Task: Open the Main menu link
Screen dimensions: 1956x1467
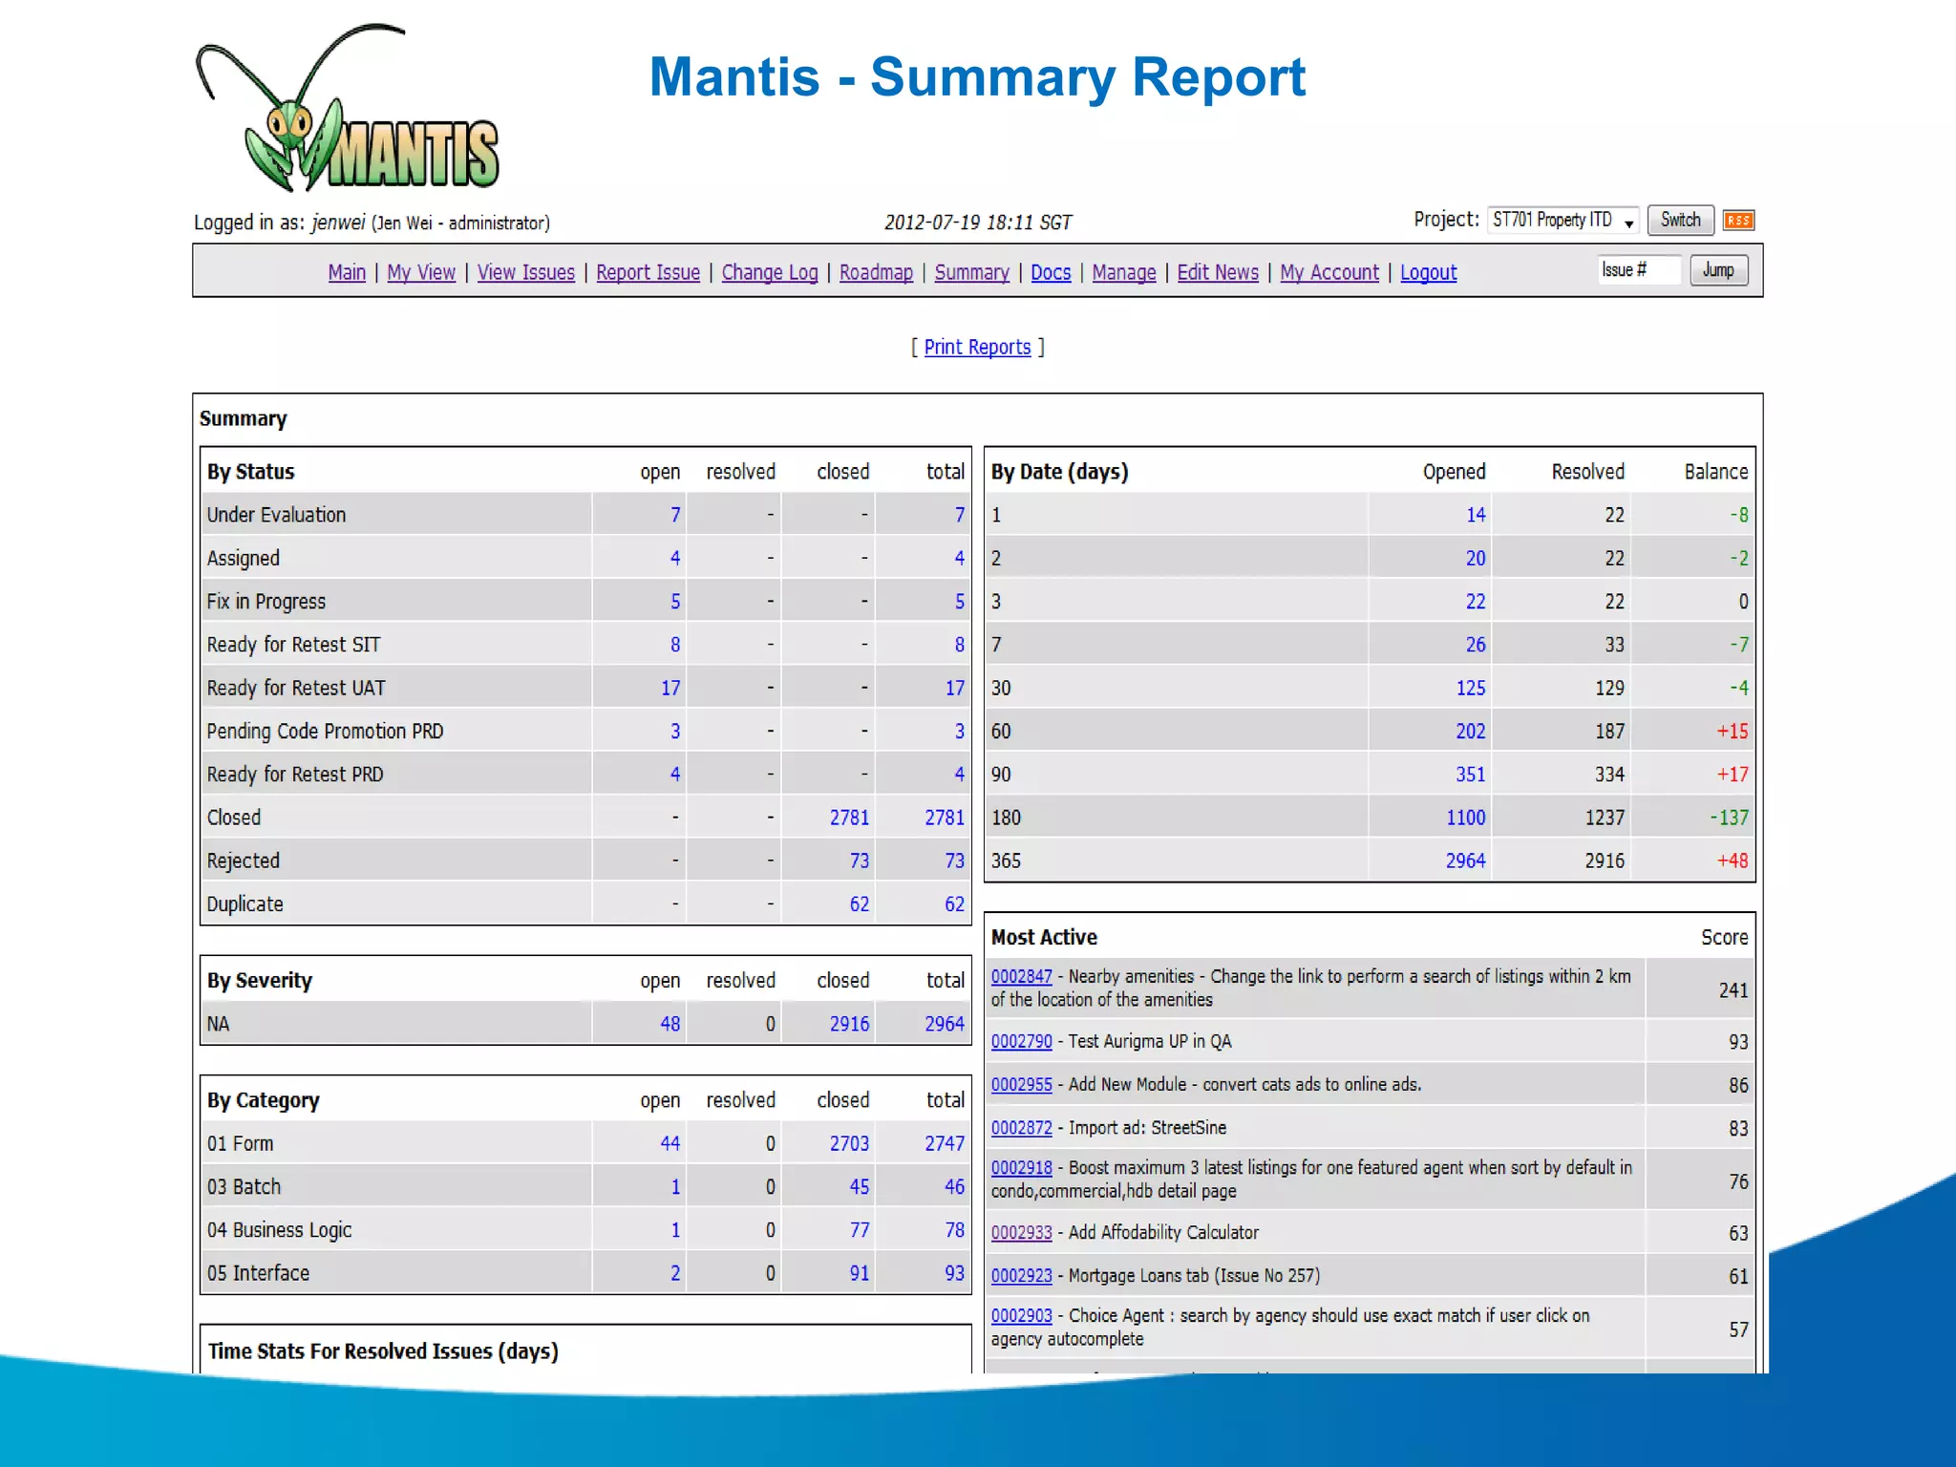Action: (x=347, y=272)
